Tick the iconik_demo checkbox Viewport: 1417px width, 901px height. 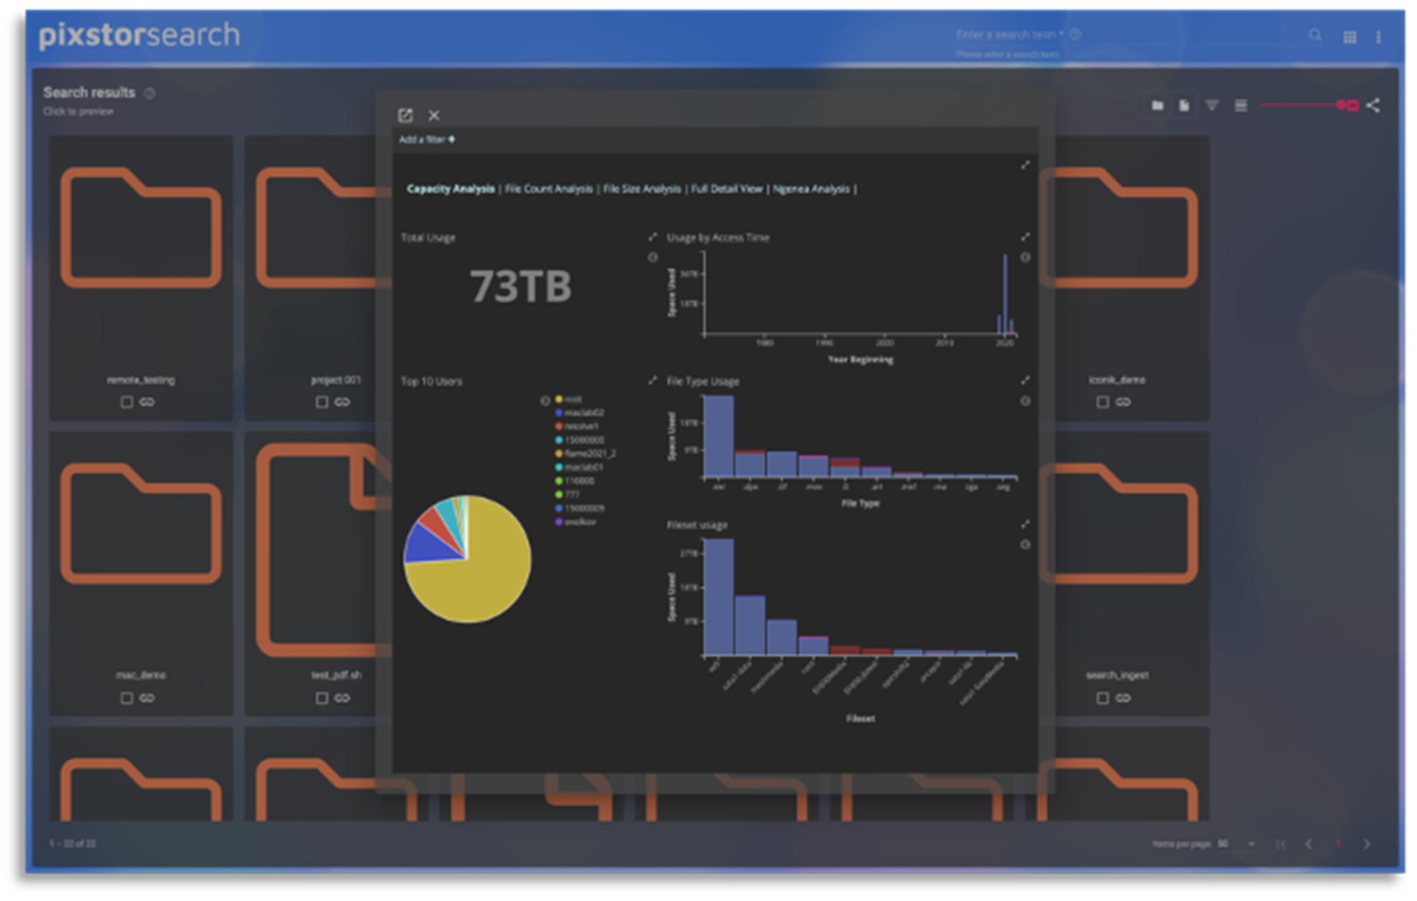coord(1102,402)
